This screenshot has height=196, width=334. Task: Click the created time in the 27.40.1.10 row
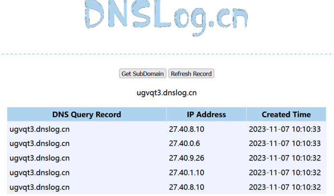(x=285, y=172)
